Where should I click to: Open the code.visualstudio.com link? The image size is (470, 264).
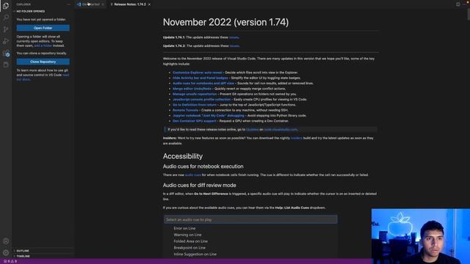point(281,130)
